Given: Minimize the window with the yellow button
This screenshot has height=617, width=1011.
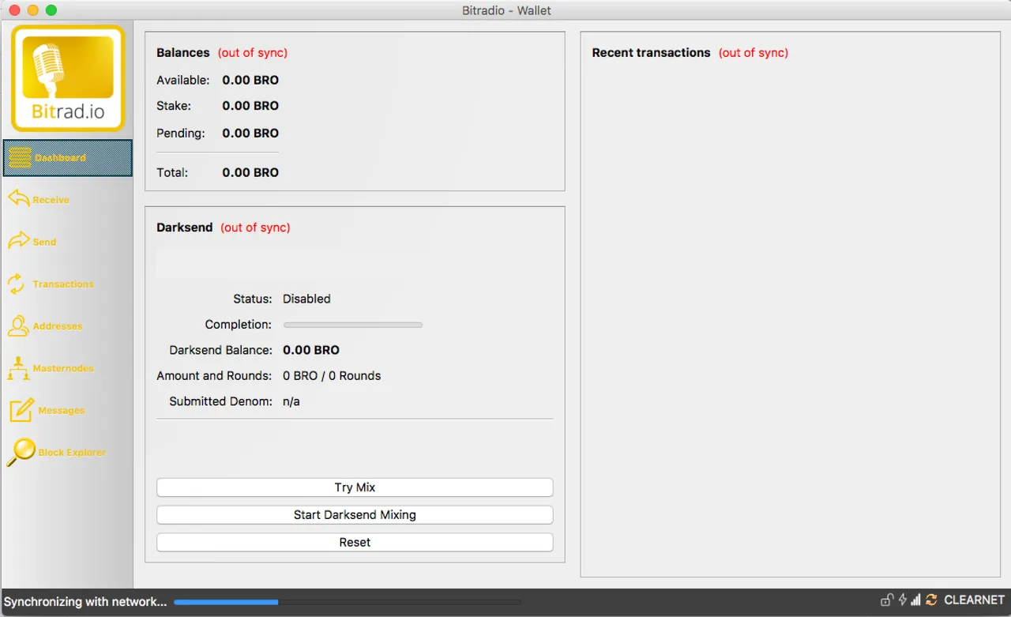Looking at the screenshot, I should [32, 10].
